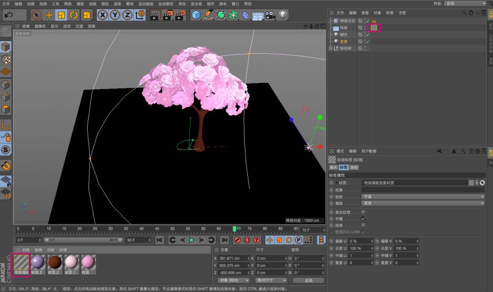Click the 应用 button
493x292 pixels.
308,280
